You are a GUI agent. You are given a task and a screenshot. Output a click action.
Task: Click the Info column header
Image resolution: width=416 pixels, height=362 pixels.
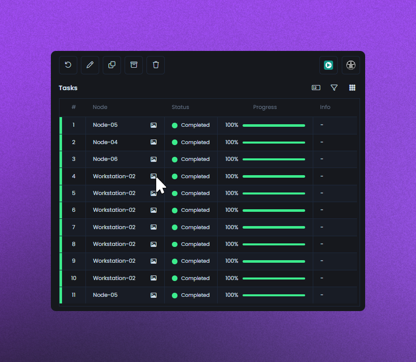[325, 107]
